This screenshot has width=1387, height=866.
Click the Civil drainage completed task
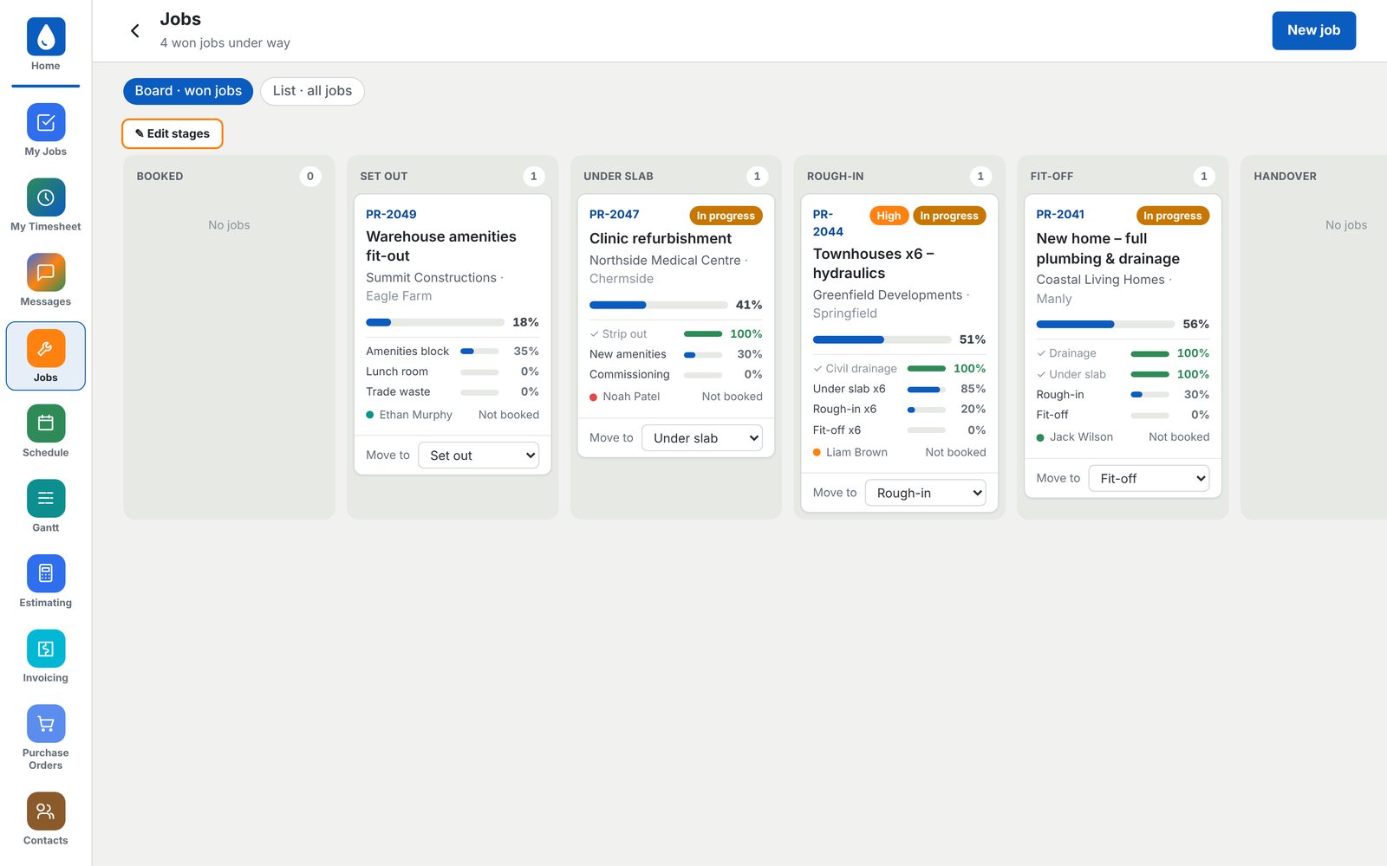(x=899, y=368)
